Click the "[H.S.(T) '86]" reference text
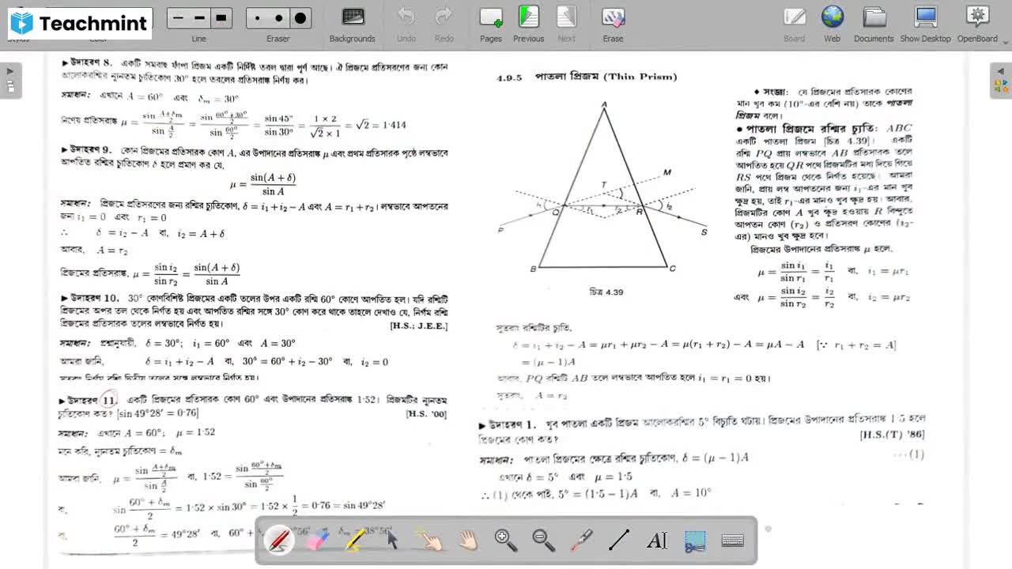The image size is (1012, 569). click(x=892, y=434)
